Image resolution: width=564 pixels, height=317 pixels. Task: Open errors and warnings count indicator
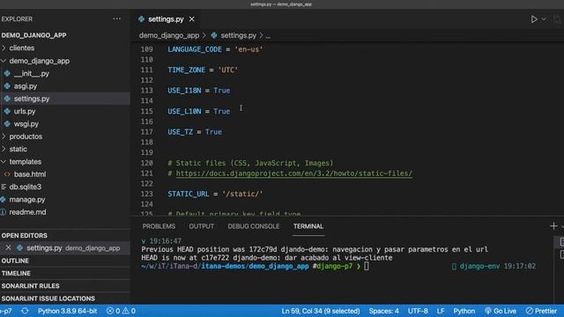pyautogui.click(x=121, y=311)
